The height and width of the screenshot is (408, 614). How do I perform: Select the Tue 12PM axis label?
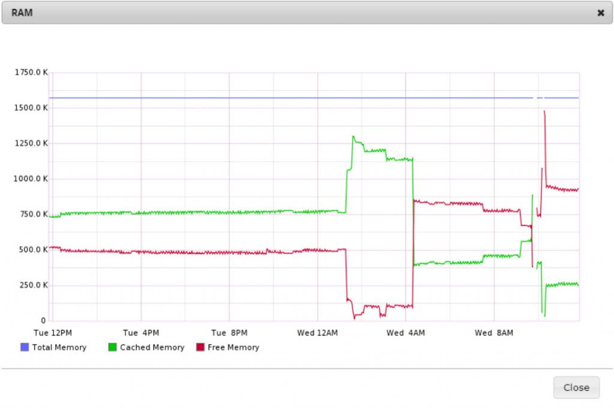[x=53, y=333]
